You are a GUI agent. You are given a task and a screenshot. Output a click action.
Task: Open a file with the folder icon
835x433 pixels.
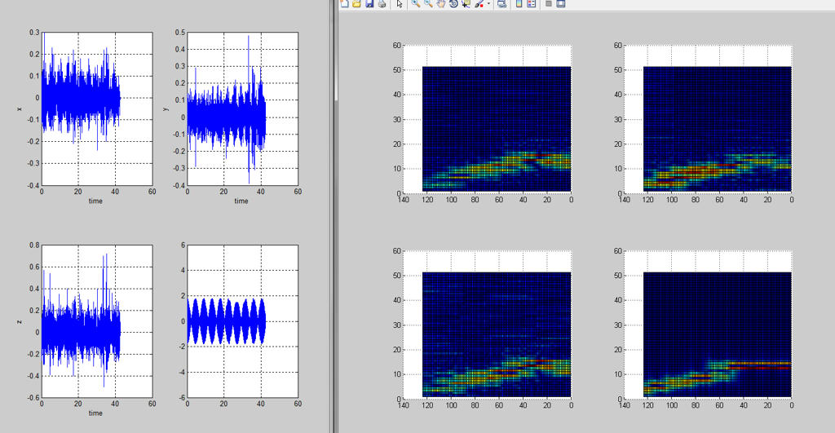[x=357, y=4]
